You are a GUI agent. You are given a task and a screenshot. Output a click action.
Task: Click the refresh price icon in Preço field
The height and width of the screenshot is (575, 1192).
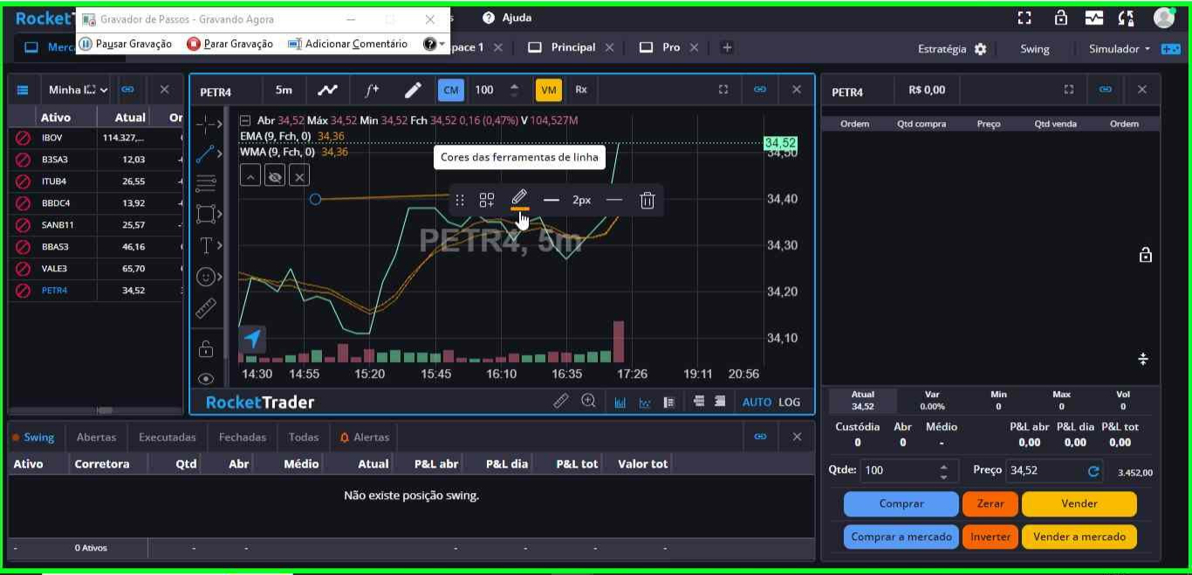click(x=1093, y=471)
